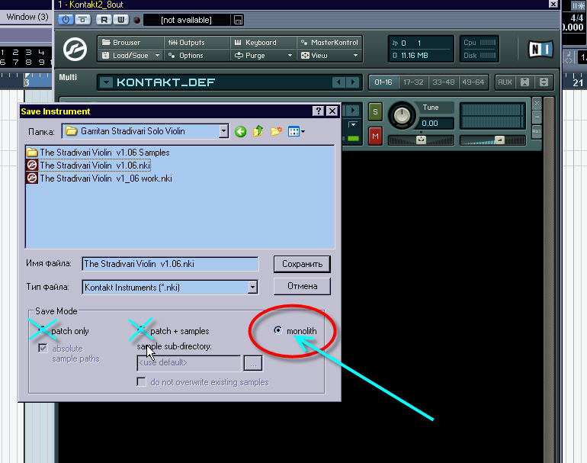Viewport: 587px width, 463px height.
Task: Open the KONTAKT_DEF multi dropdown arrow
Action: click(106, 82)
